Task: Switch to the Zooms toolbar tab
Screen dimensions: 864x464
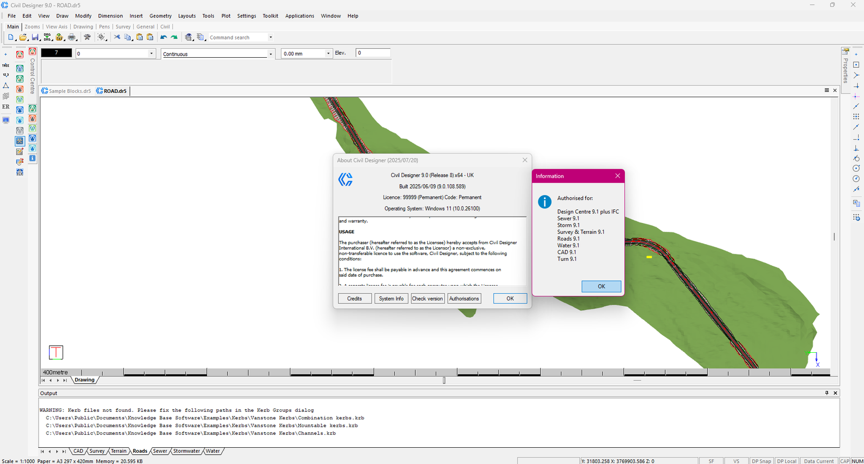Action: pyautogui.click(x=32, y=26)
